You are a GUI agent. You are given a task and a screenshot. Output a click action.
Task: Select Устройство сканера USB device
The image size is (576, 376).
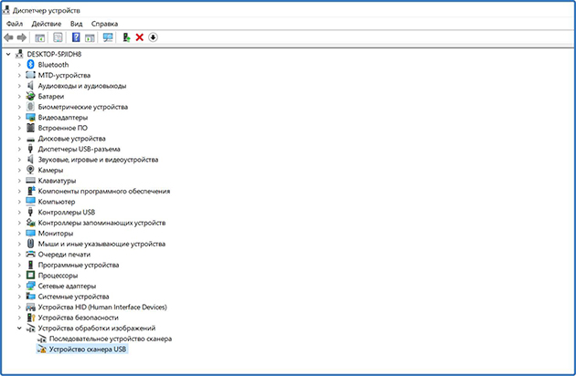pyautogui.click(x=88, y=349)
